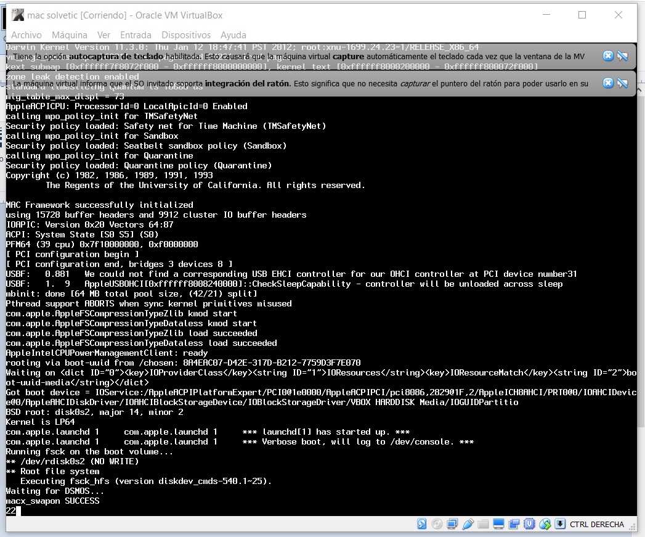Click the VirtualBox window title icon
The image size is (645, 537).
[x=18, y=15]
